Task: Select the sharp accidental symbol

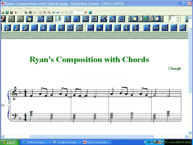Action: point(43,27)
